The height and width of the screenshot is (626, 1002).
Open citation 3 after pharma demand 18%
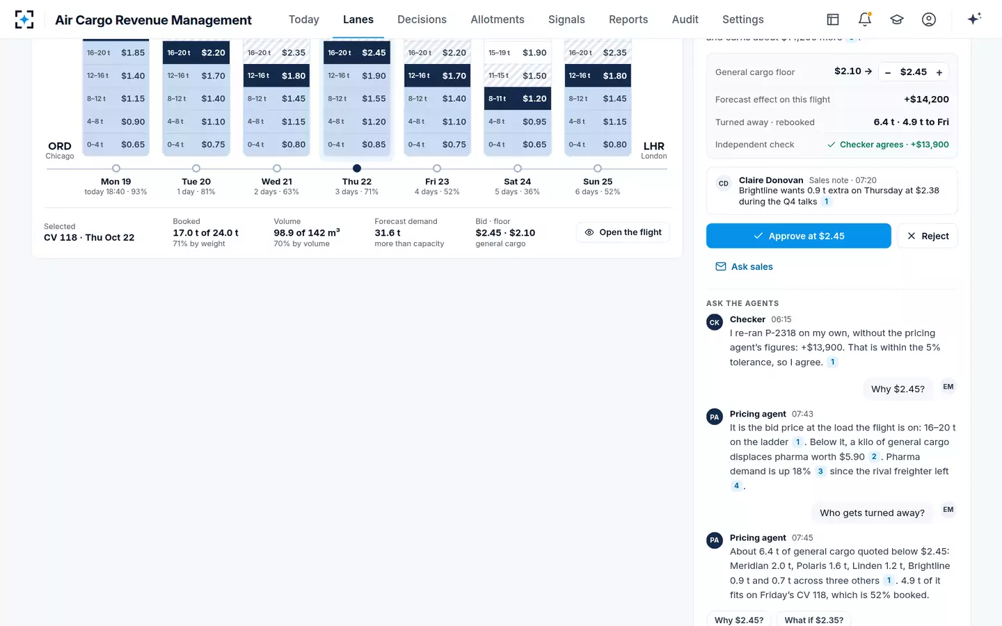pos(820,472)
